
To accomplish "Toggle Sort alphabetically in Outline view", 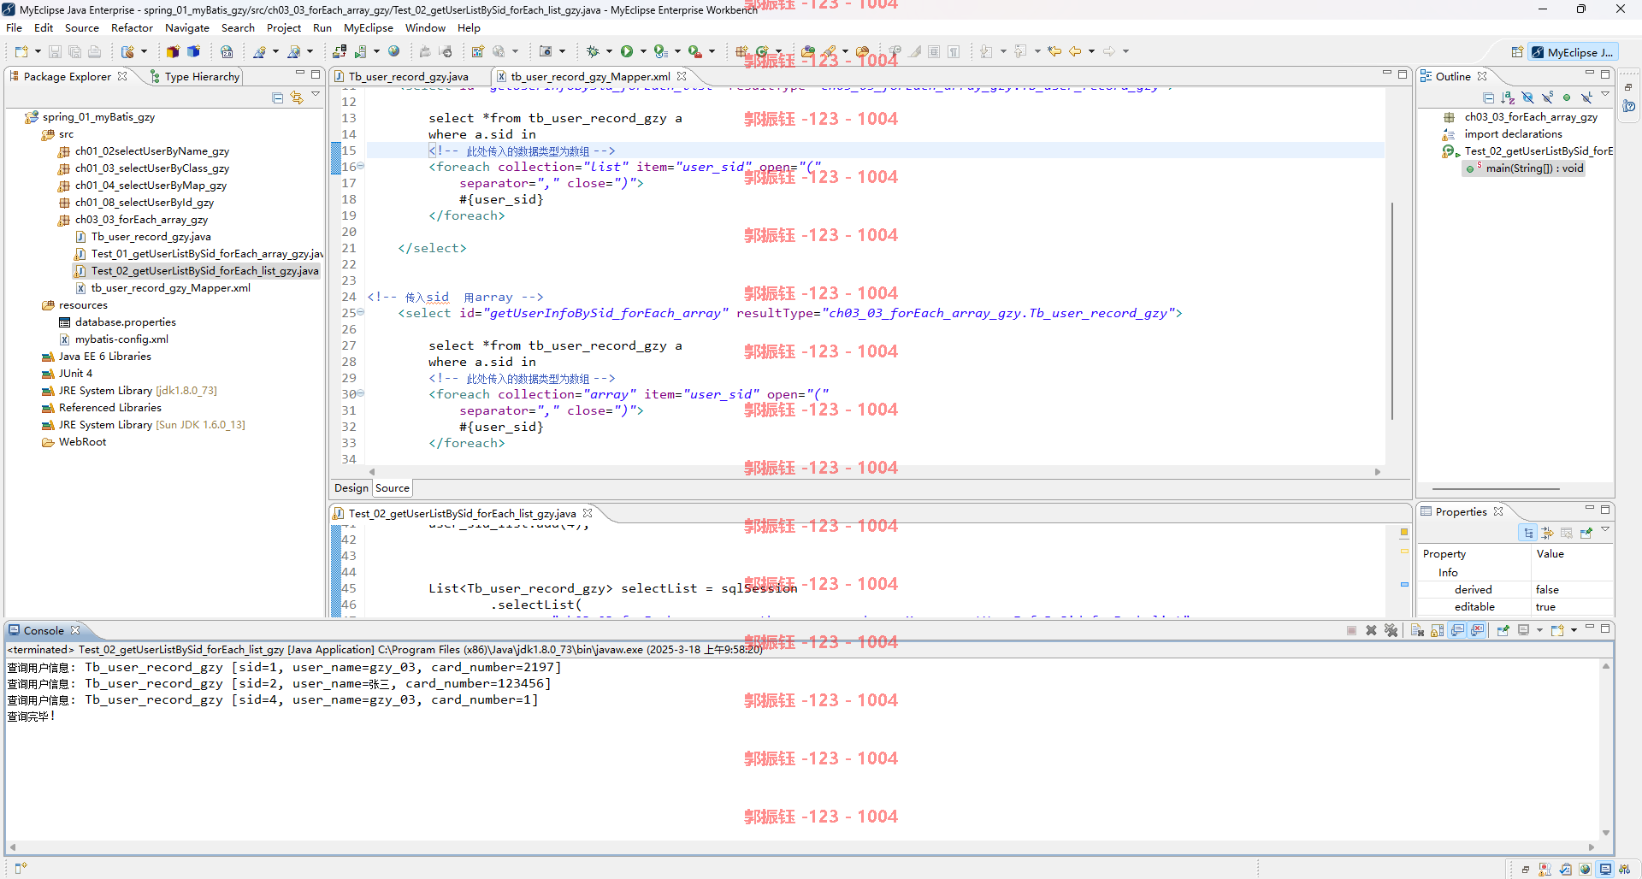I will (1508, 97).
